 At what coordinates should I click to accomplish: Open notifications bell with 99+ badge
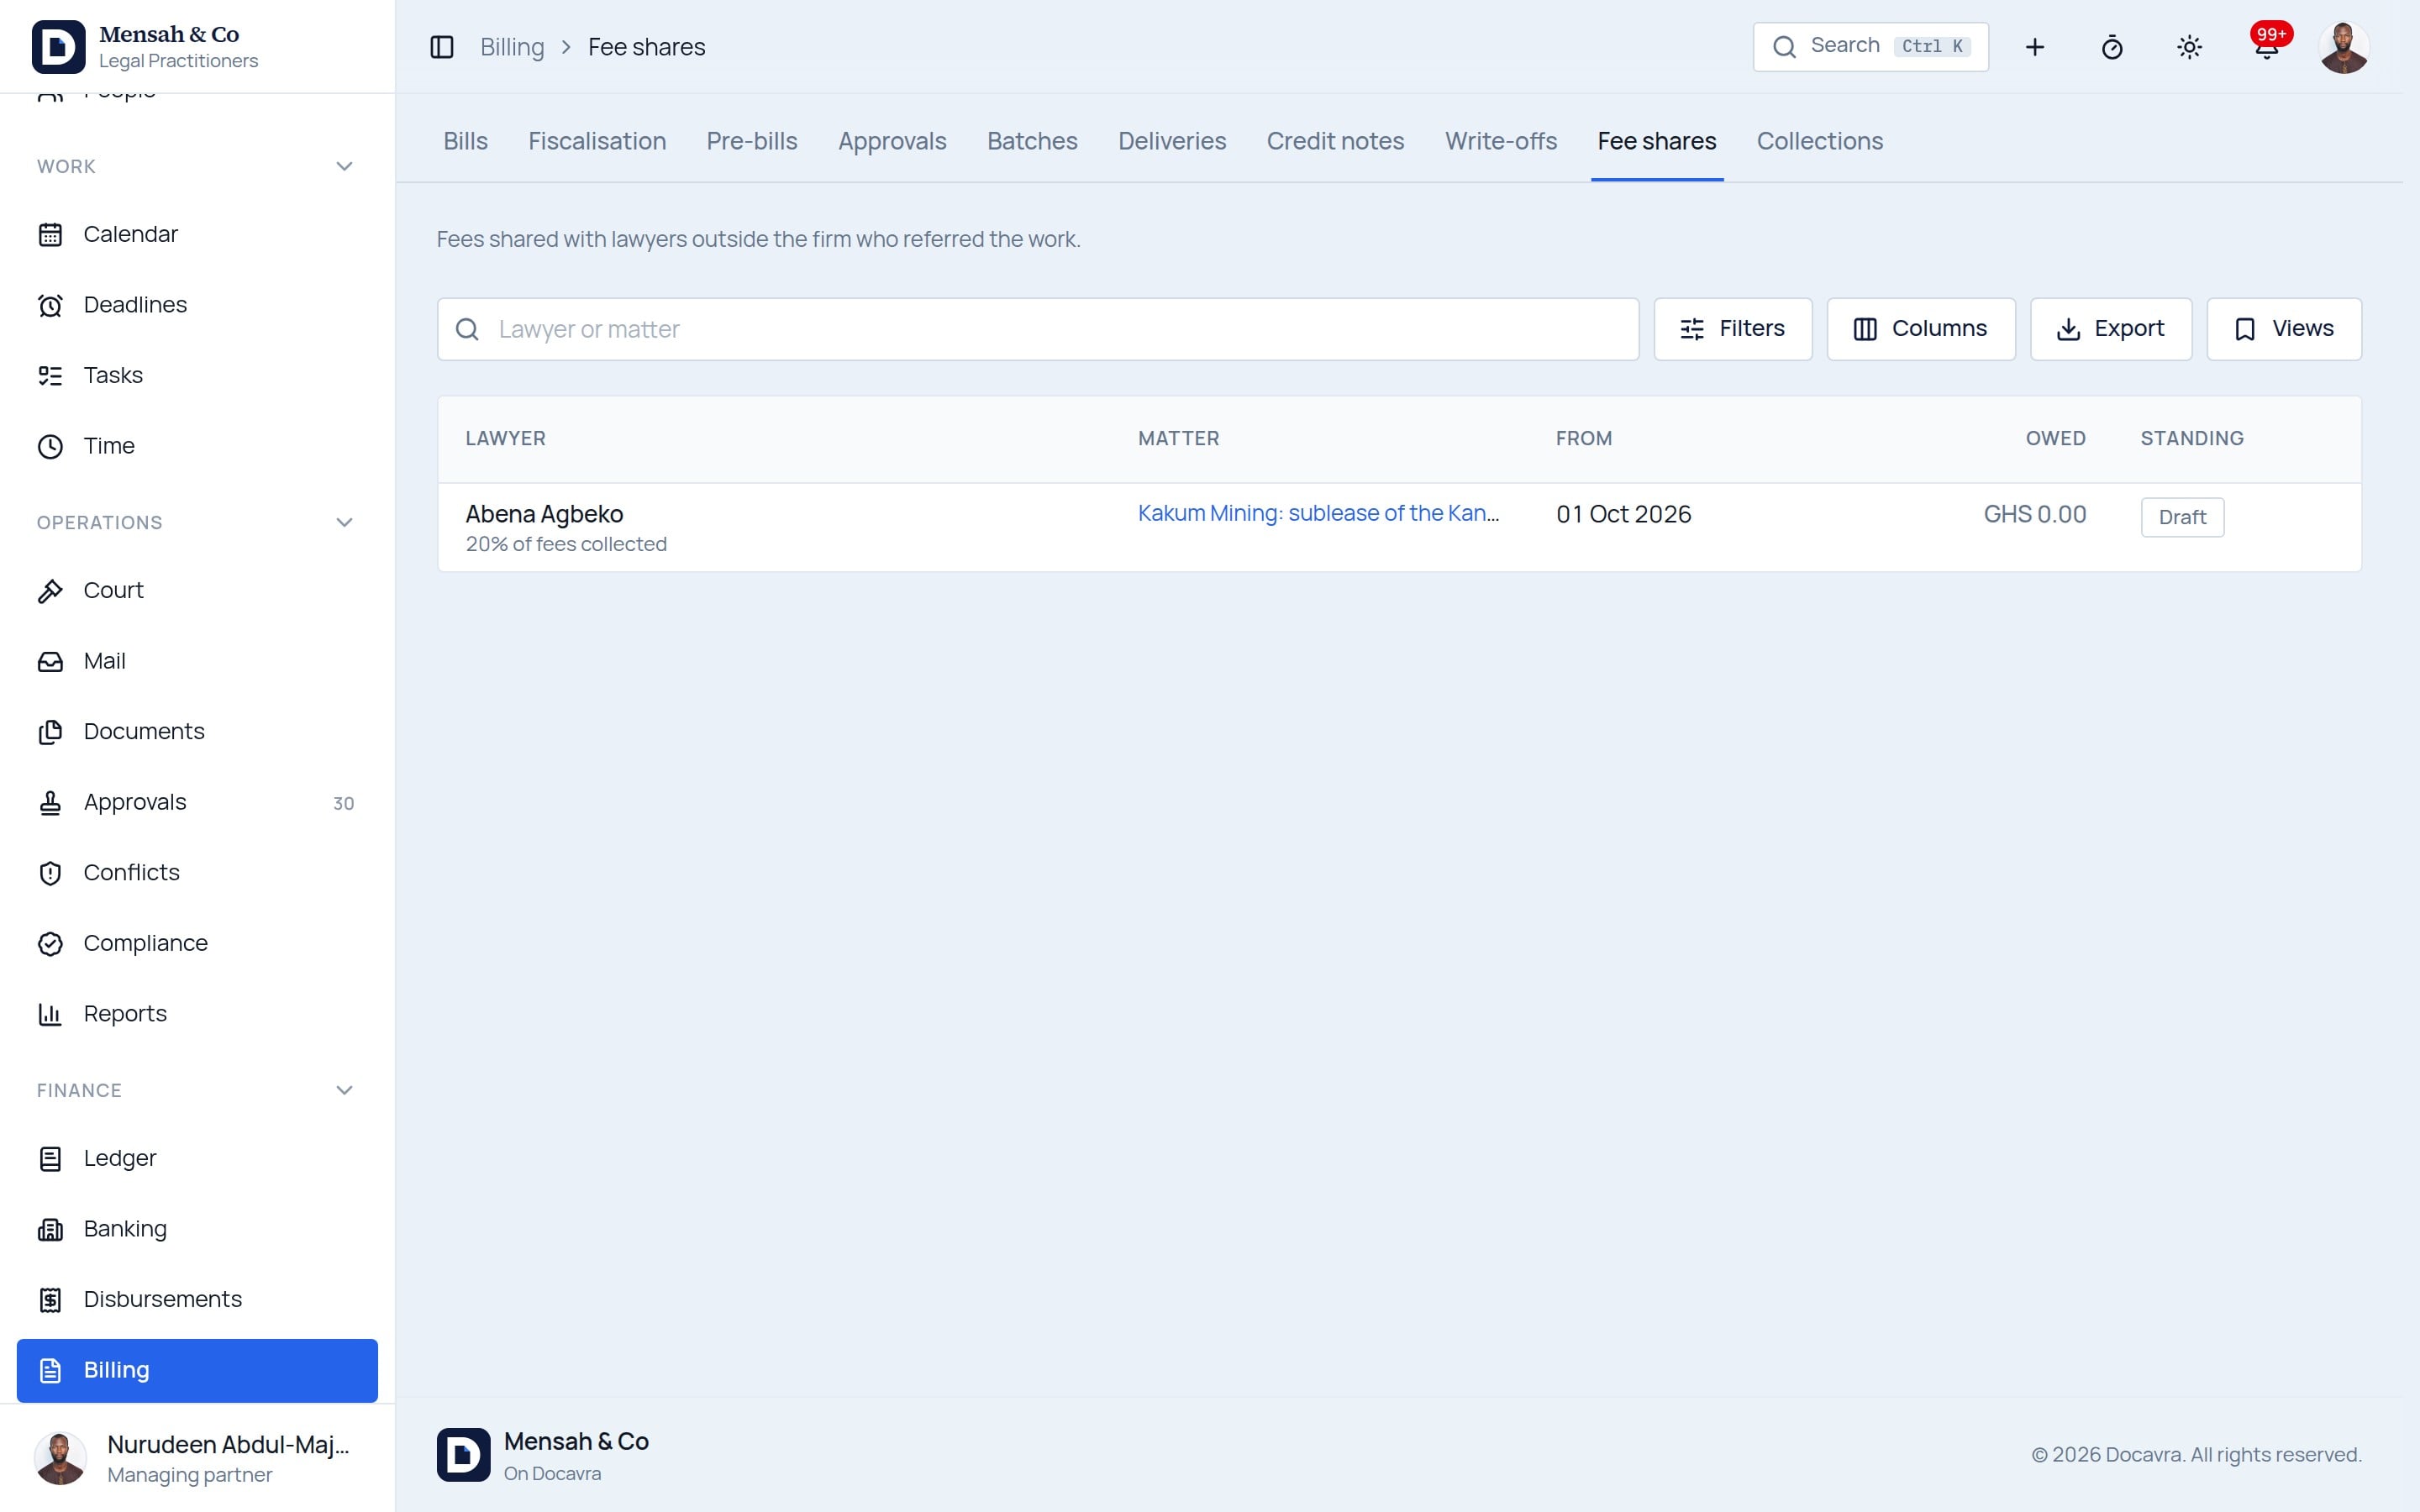(x=2266, y=47)
